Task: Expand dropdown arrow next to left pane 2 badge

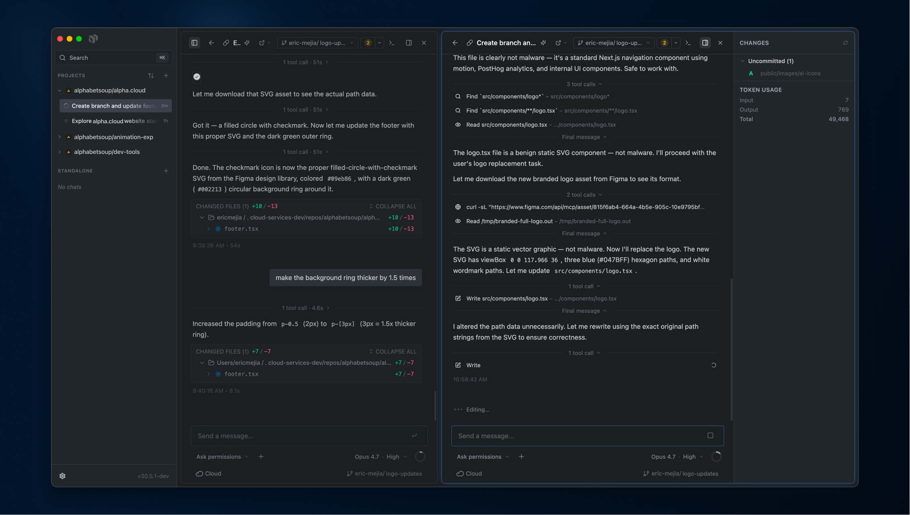Action: pyautogui.click(x=379, y=43)
